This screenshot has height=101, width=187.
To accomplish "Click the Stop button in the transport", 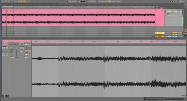I will [x=82, y=1].
